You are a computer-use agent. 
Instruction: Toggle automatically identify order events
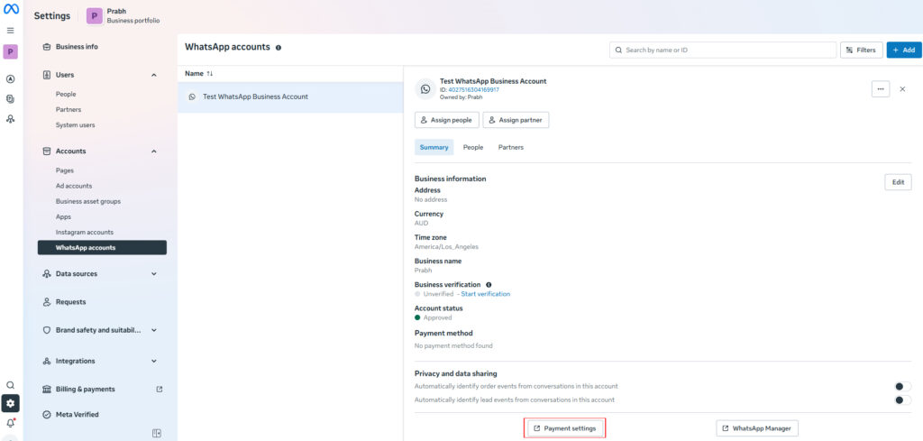tap(902, 386)
